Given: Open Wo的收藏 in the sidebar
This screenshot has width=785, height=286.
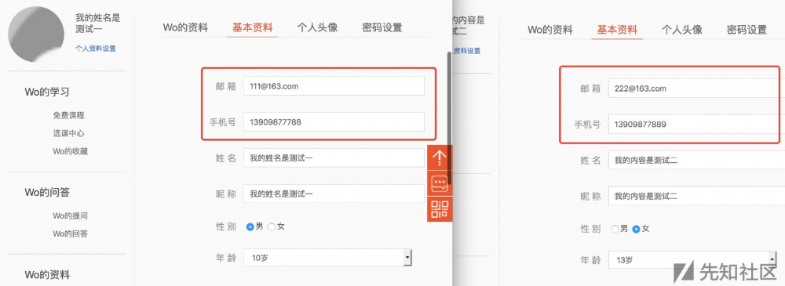Looking at the screenshot, I should [x=71, y=151].
